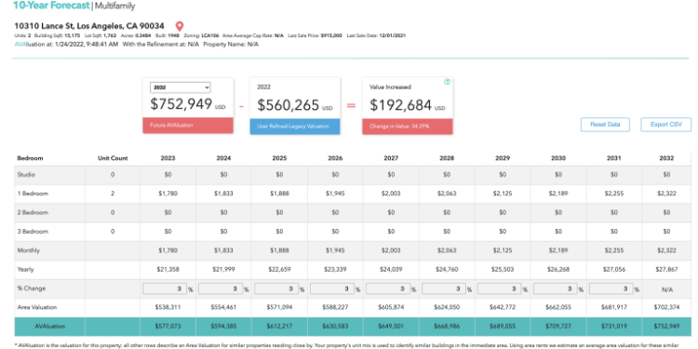Click the 2032 column header
Screen dimensions: 698x349
[667, 158]
